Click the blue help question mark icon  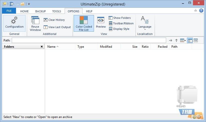(201, 11)
